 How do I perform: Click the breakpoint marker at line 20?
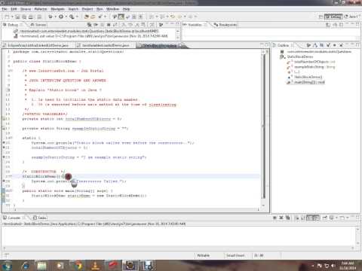4,143
